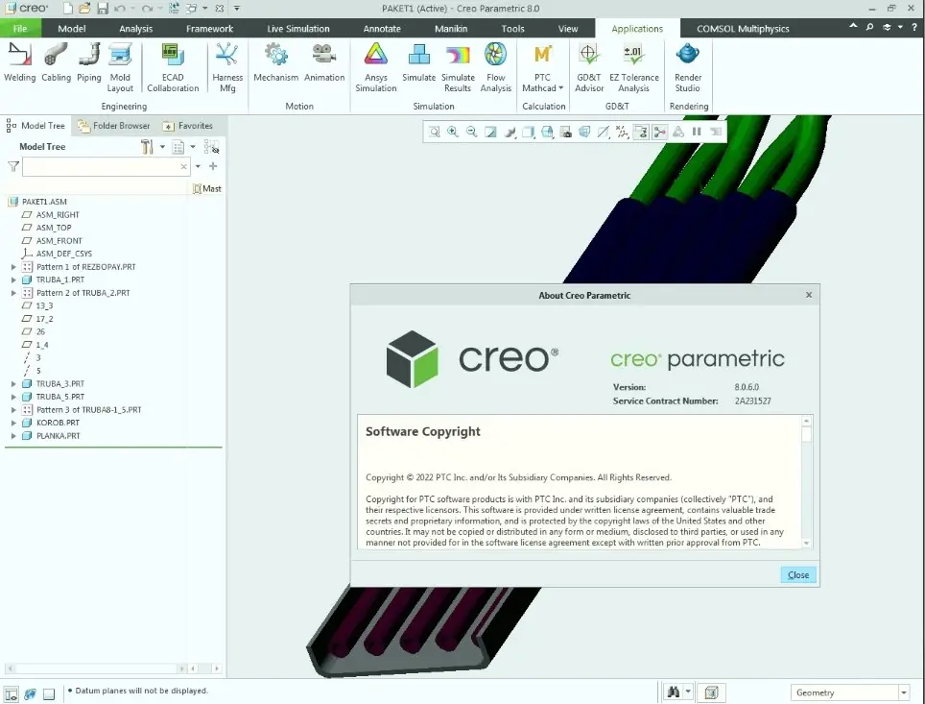Open the Saved Orientations icon
This screenshot has height=704, width=925.
tap(547, 132)
